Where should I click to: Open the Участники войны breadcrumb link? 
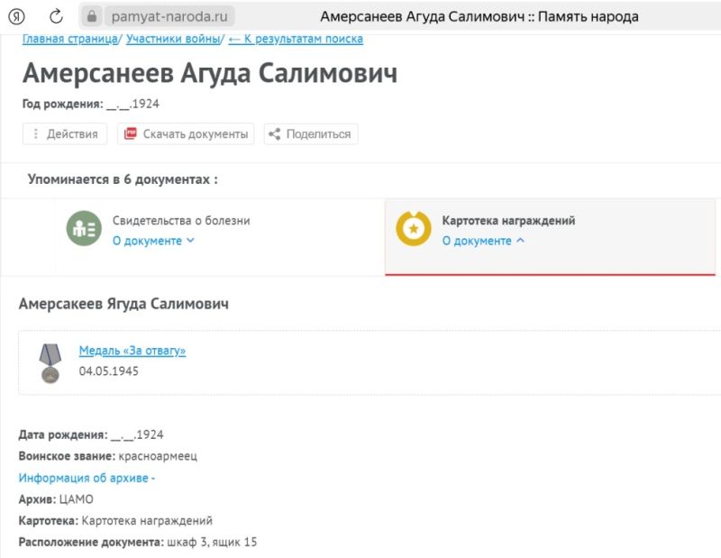tap(173, 39)
